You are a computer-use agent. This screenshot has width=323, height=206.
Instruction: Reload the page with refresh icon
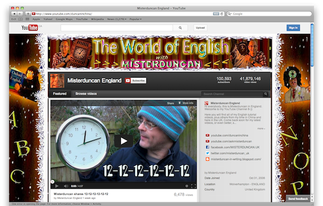point(222,14)
